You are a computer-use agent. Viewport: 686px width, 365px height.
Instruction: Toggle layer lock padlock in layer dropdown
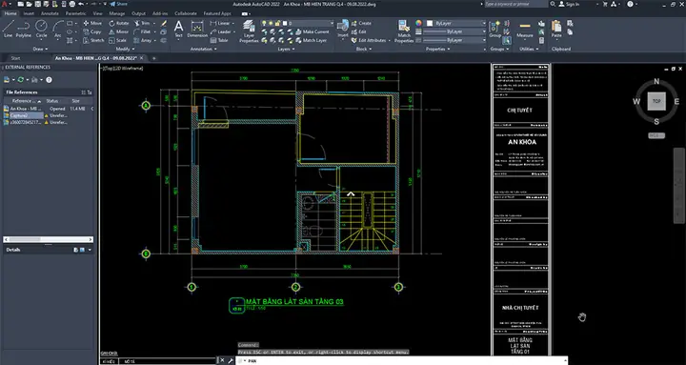[x=277, y=23]
